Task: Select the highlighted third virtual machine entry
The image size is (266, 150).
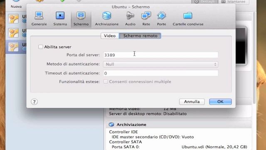Action: coord(16,47)
